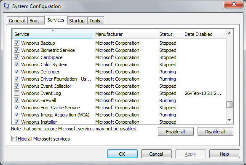Toggle the Windows Font Cache Service checkbox
This screenshot has height=165, width=246.
click(x=16, y=108)
